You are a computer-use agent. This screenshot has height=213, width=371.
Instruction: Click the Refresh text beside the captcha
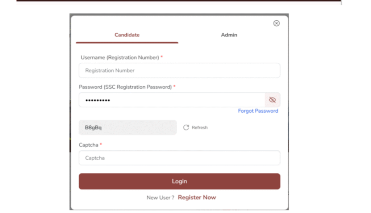coord(200,128)
